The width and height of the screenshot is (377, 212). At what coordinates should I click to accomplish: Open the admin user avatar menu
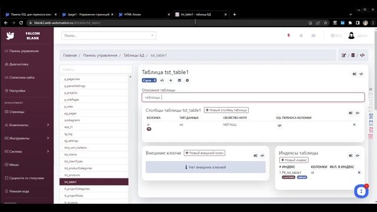pos(351,35)
